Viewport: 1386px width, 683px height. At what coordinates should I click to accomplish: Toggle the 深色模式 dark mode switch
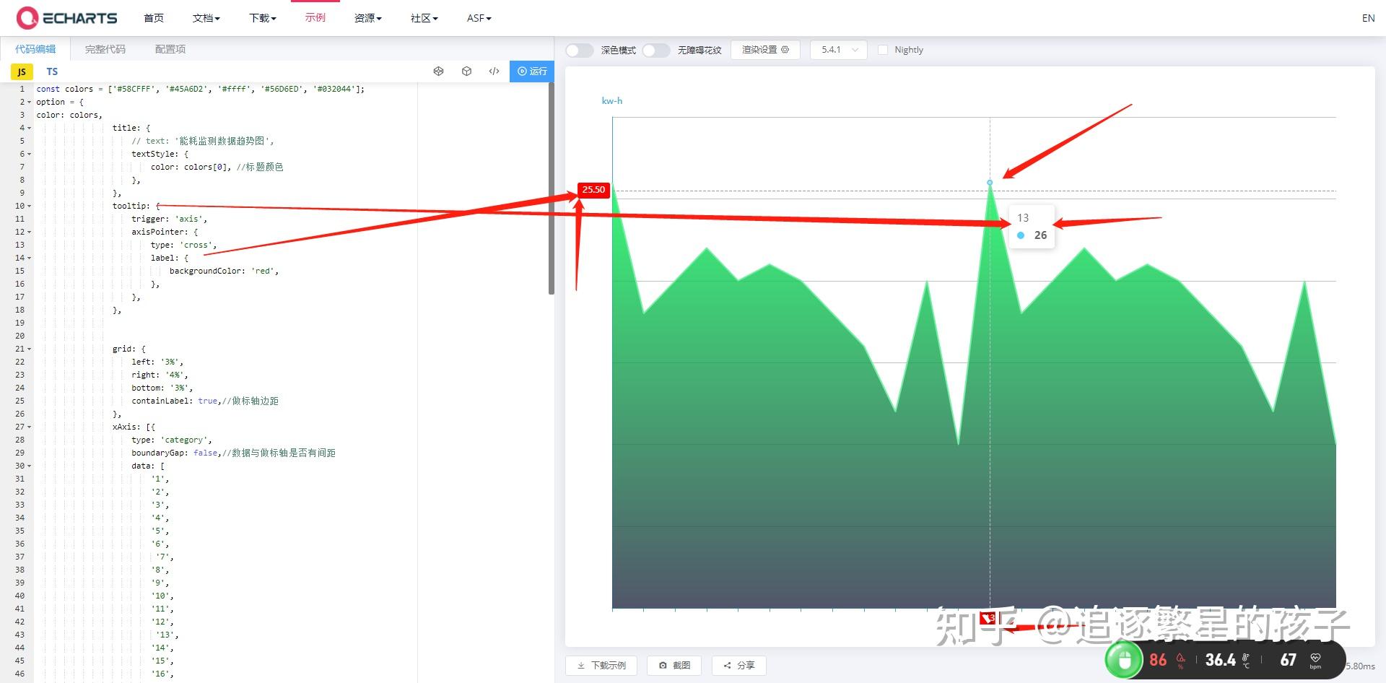click(579, 50)
